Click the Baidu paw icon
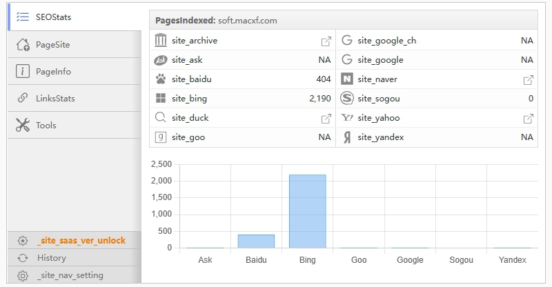The width and height of the screenshot is (552, 287). (161, 79)
